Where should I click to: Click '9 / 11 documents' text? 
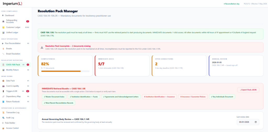click(x=48, y=68)
